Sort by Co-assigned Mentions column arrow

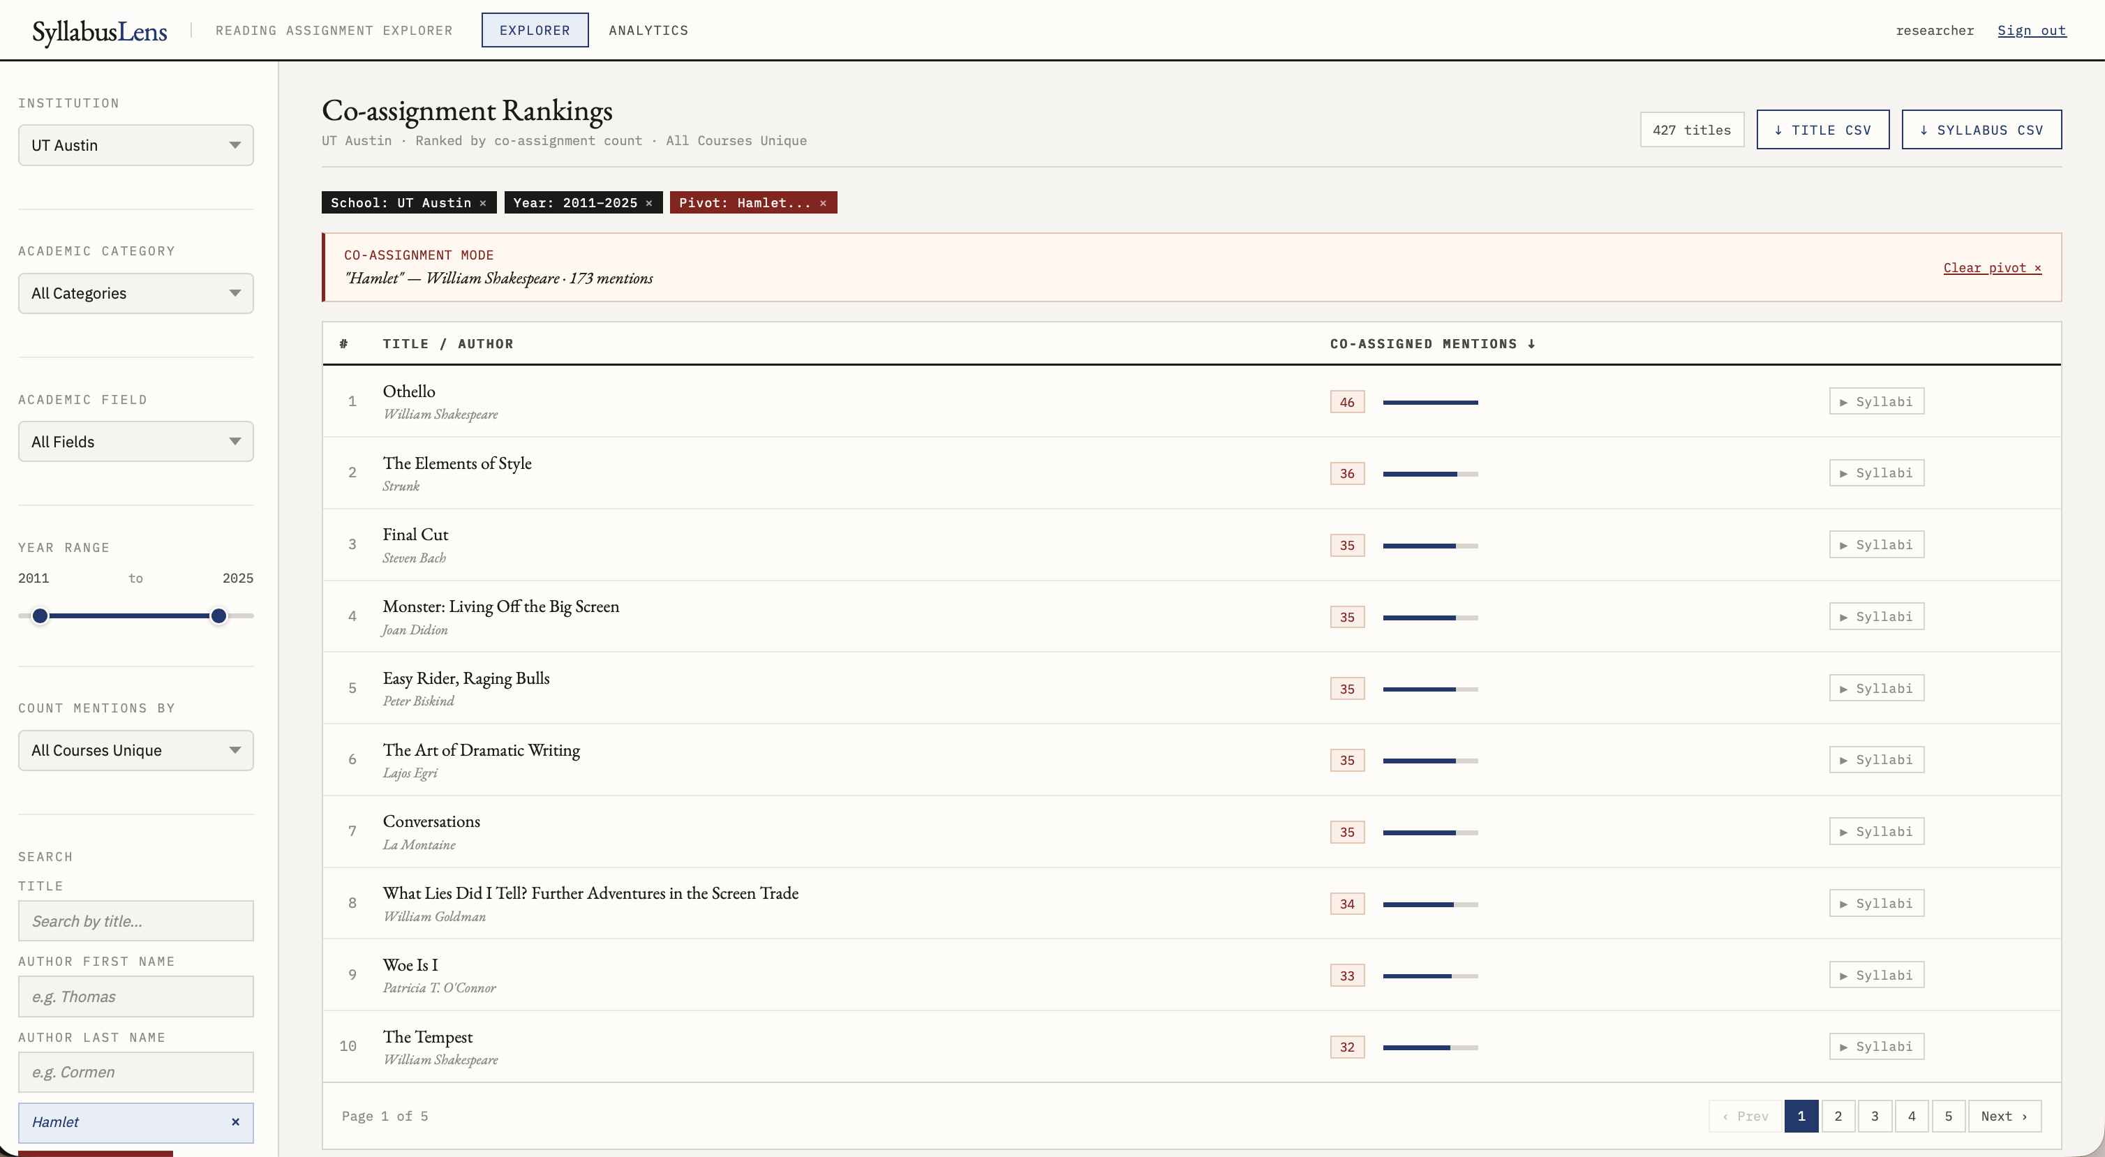[x=1531, y=344]
